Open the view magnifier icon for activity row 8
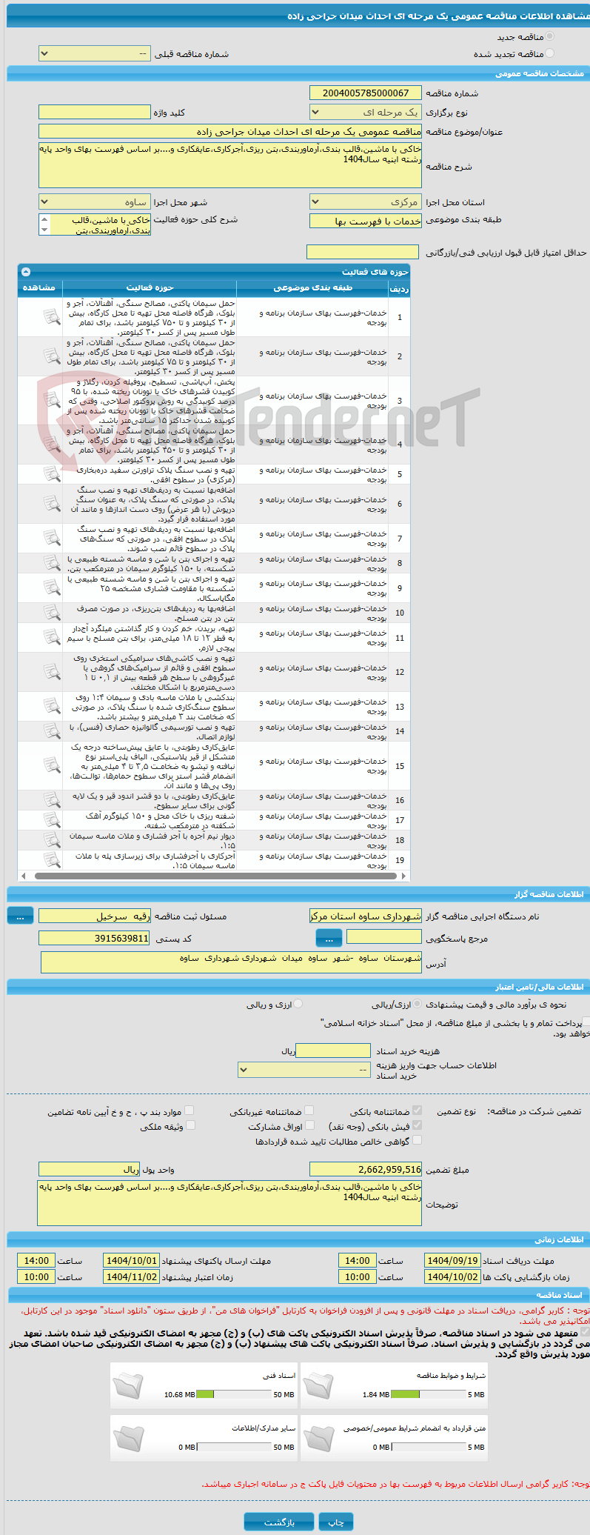Screen dimensions: 590x1535 pos(52,563)
